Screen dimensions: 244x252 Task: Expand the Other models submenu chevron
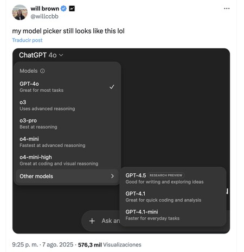[x=112, y=176]
